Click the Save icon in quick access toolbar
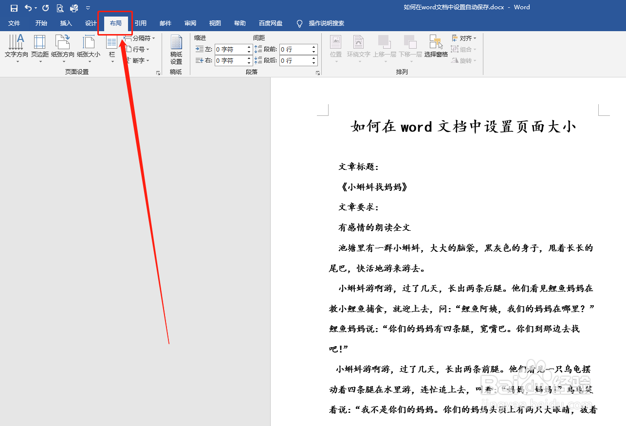 pyautogui.click(x=14, y=8)
